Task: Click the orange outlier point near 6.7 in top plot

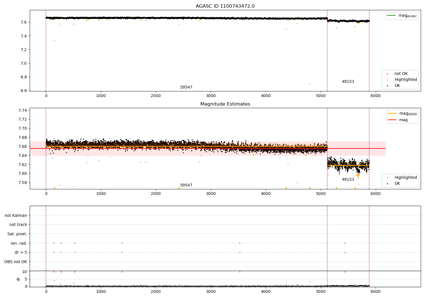Action: coord(310,84)
